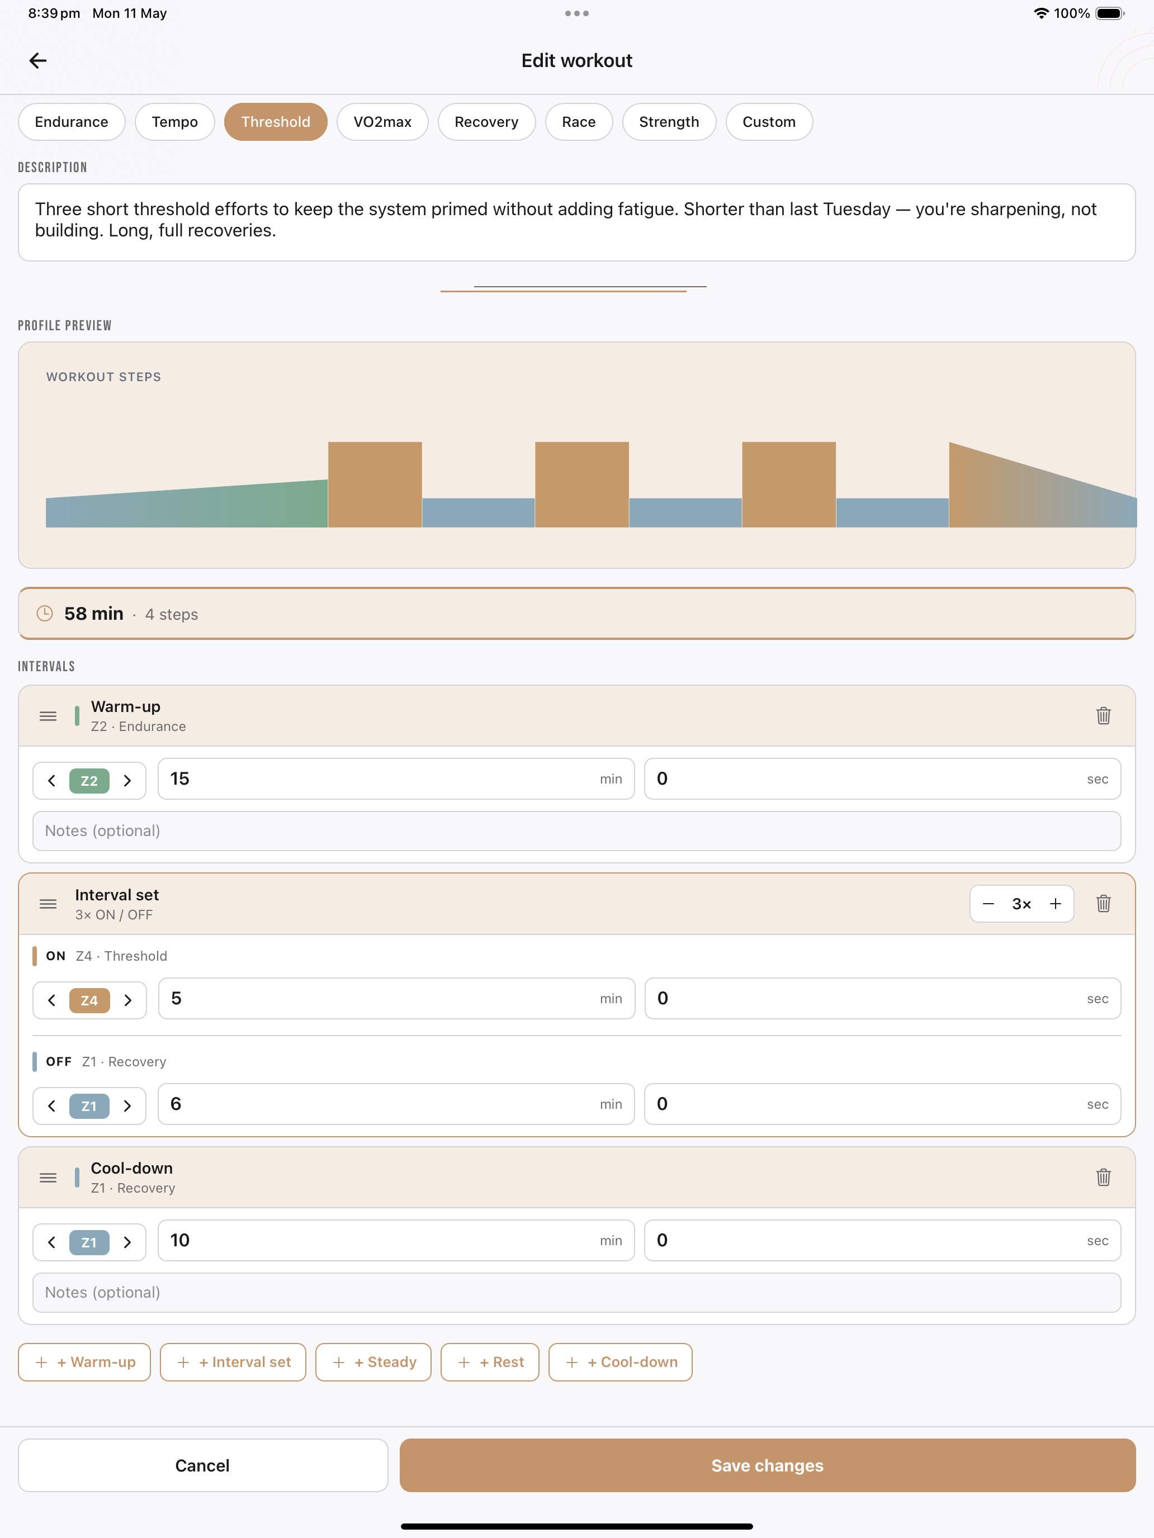Screen dimensions: 1154x1538
Task: Select previous zone for Cool-down
Action: [51, 1242]
